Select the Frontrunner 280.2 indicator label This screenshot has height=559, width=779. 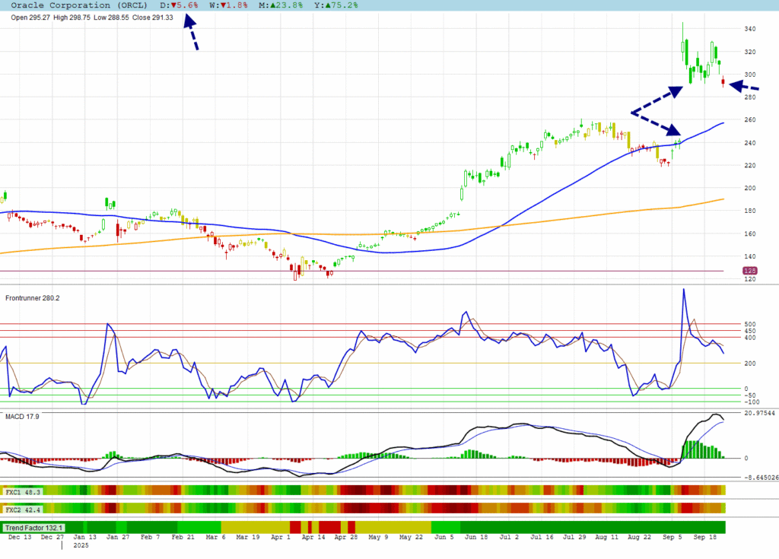point(30,298)
